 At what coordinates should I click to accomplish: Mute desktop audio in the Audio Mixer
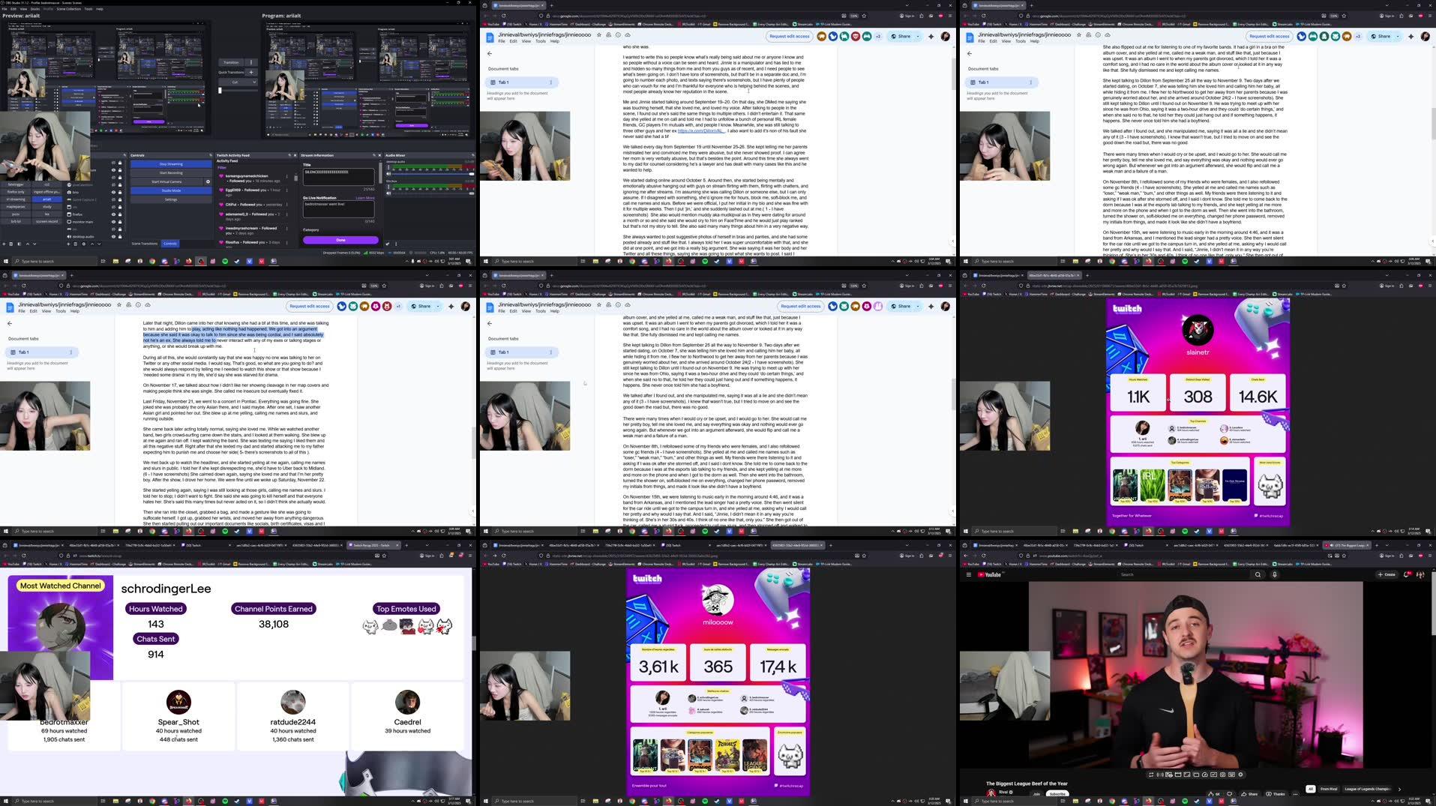(x=388, y=173)
